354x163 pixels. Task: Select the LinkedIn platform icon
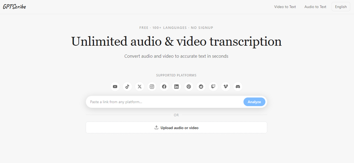coord(176,86)
